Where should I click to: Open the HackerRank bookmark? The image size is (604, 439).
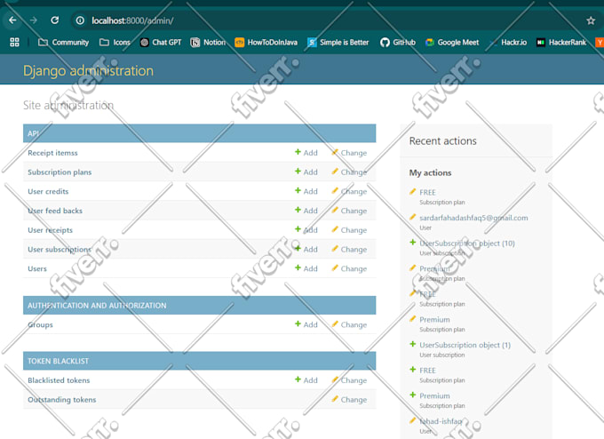pos(561,43)
